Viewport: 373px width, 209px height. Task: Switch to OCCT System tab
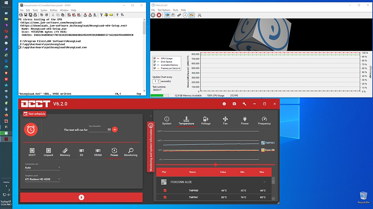point(167,120)
